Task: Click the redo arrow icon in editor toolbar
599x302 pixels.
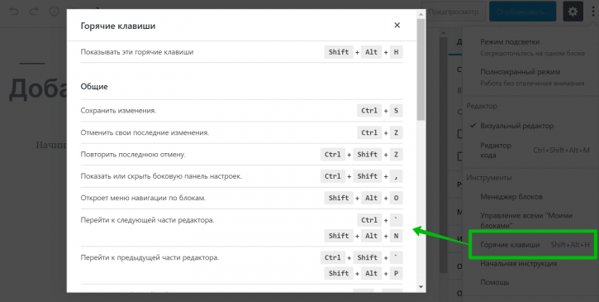Action: 34,12
